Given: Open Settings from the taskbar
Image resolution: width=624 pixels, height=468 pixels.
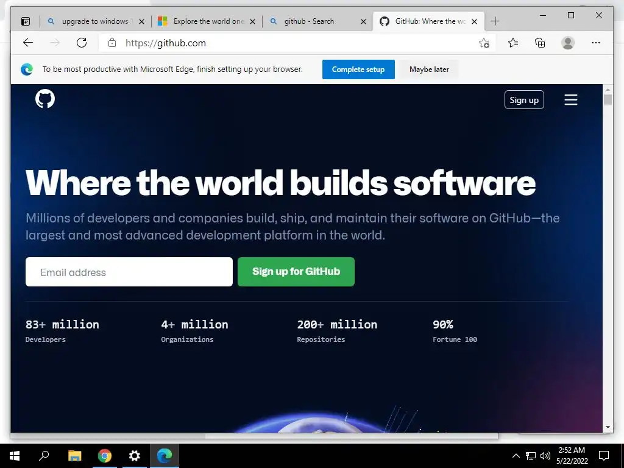Looking at the screenshot, I should click(135, 456).
